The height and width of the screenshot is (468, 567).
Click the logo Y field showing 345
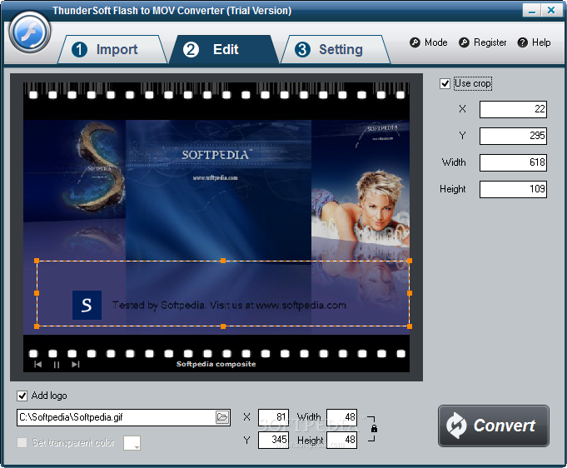(273, 440)
